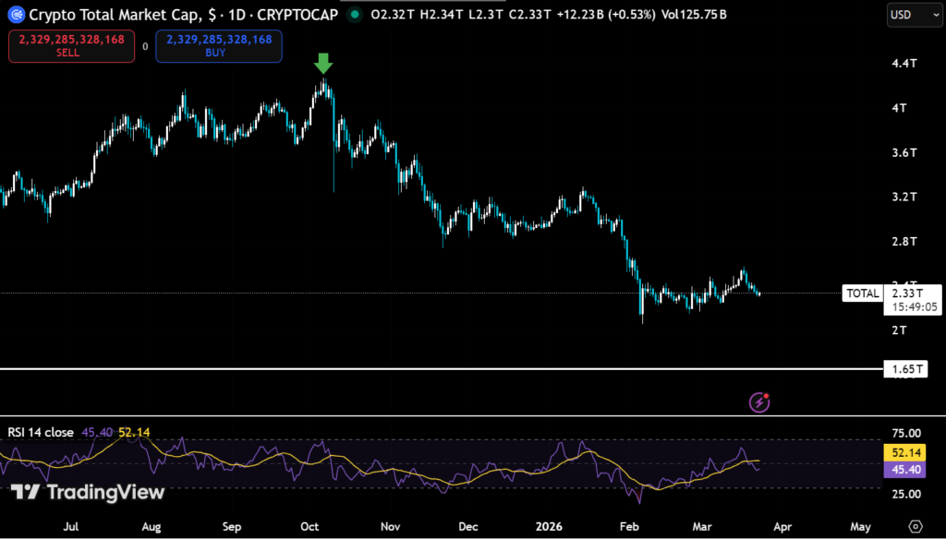The height and width of the screenshot is (539, 946).
Task: Click the red SELL order button
Action: (71, 45)
